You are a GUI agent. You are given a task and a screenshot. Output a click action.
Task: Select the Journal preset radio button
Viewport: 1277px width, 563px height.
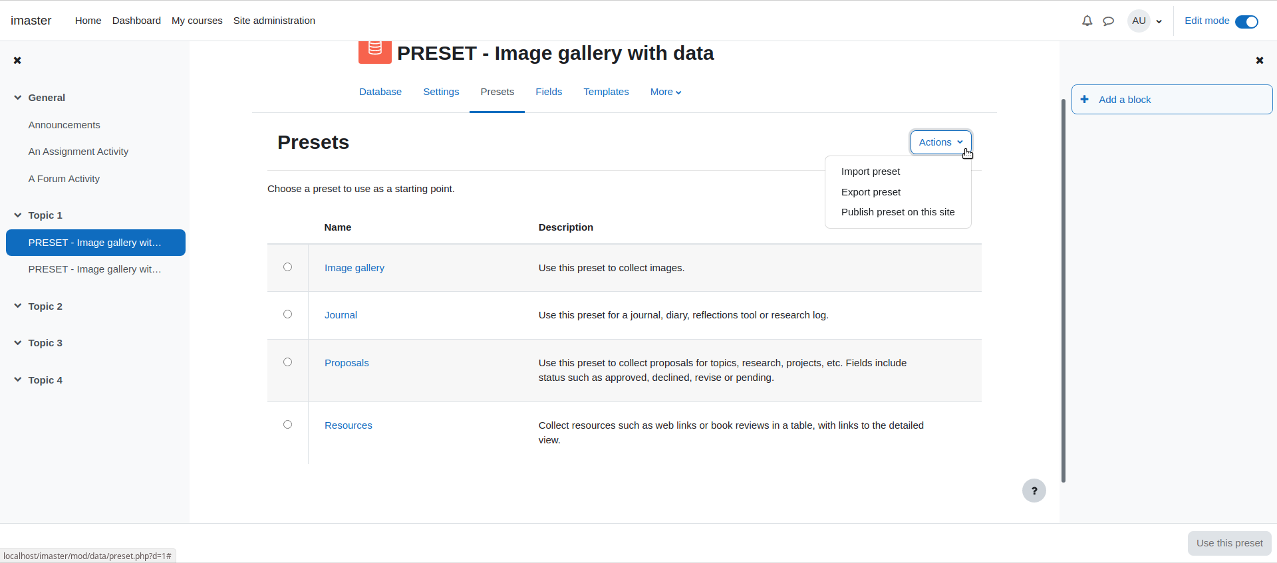(x=287, y=314)
